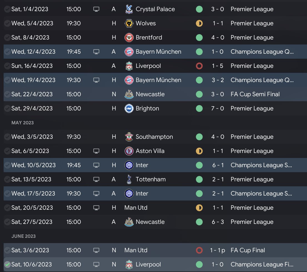
Task: Click TV icon on 12/4/2023 Bayern match
Action: coord(96,52)
